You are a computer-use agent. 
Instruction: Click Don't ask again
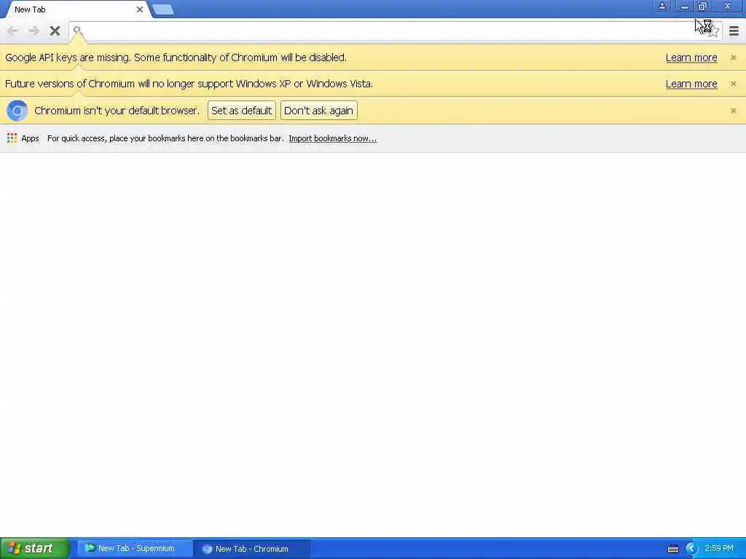point(319,111)
